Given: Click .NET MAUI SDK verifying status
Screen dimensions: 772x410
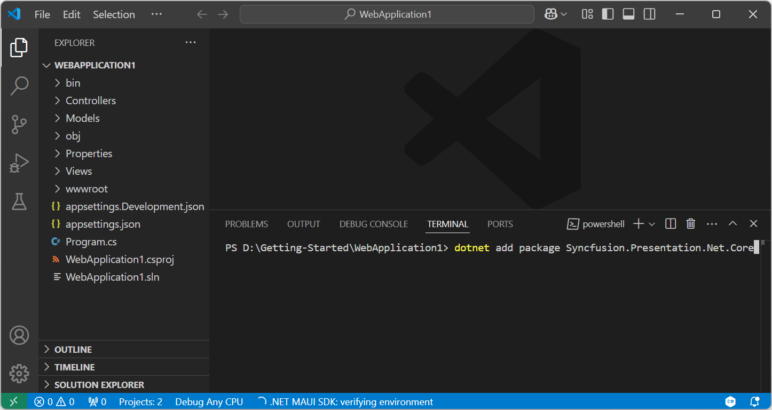Looking at the screenshot, I should tap(345, 401).
